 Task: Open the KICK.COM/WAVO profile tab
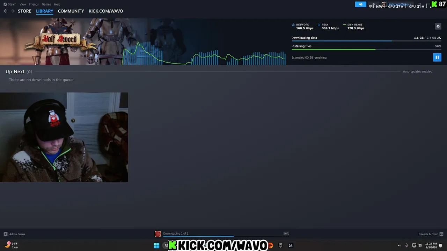point(106,11)
